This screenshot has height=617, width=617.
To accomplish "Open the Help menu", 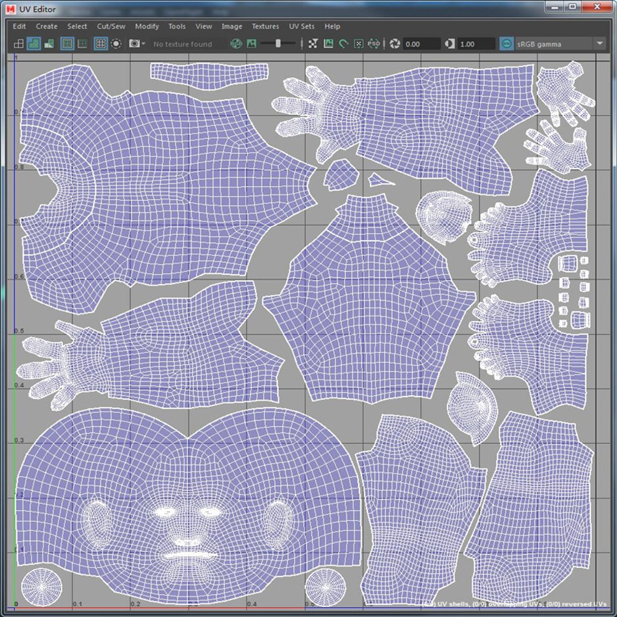I will click(332, 26).
